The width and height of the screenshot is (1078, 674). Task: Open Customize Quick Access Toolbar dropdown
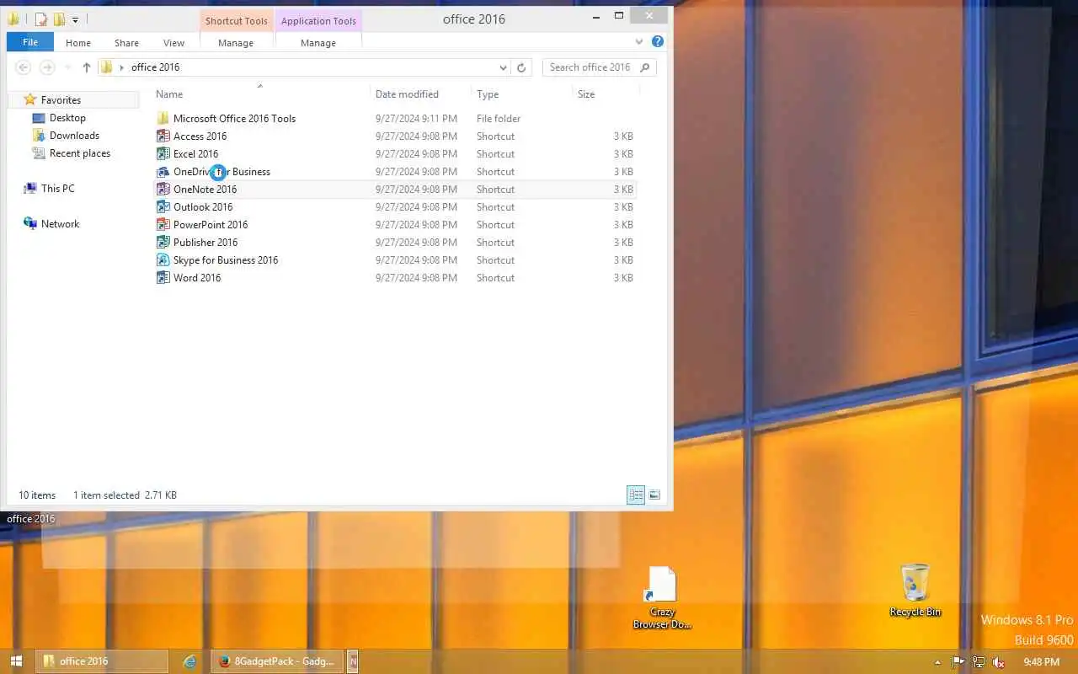(x=75, y=19)
